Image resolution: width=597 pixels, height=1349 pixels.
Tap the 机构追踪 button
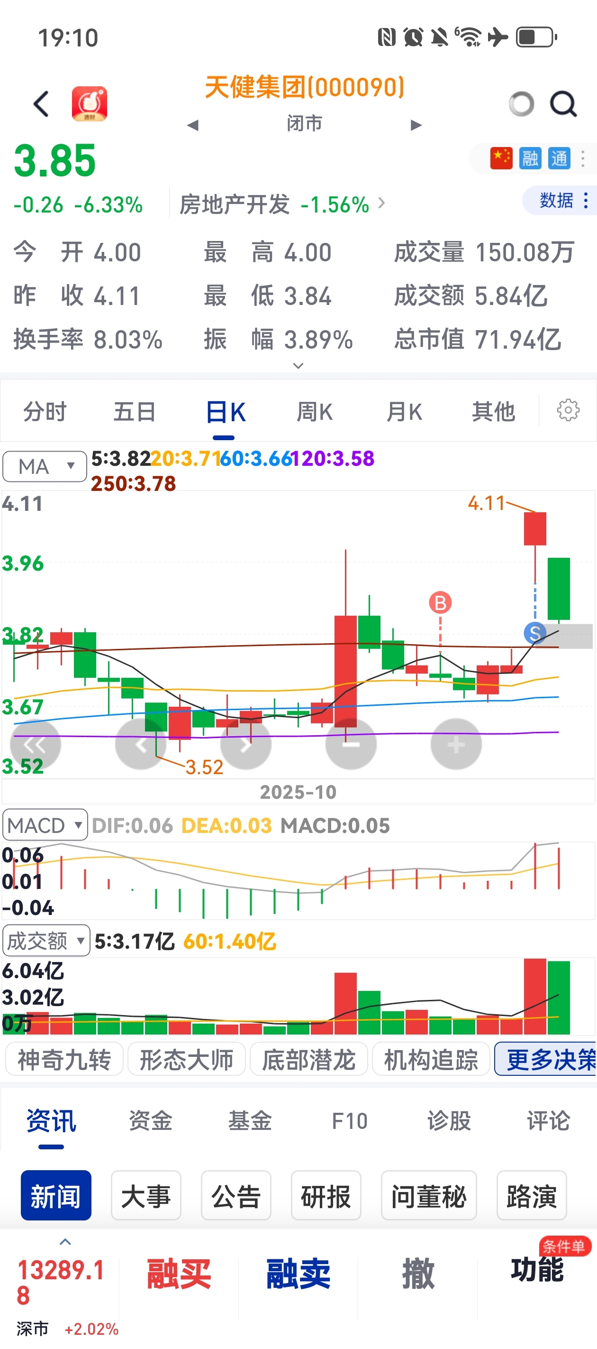pyautogui.click(x=431, y=1059)
